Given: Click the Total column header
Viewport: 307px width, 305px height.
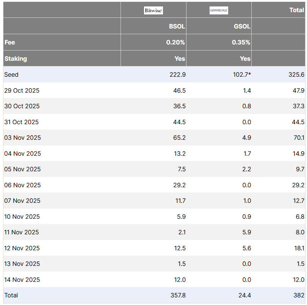Looking at the screenshot, I should 296,10.
